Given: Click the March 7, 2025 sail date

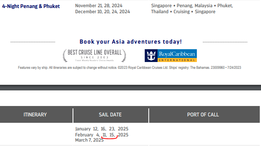Looking at the screenshot, I should tap(89, 140).
